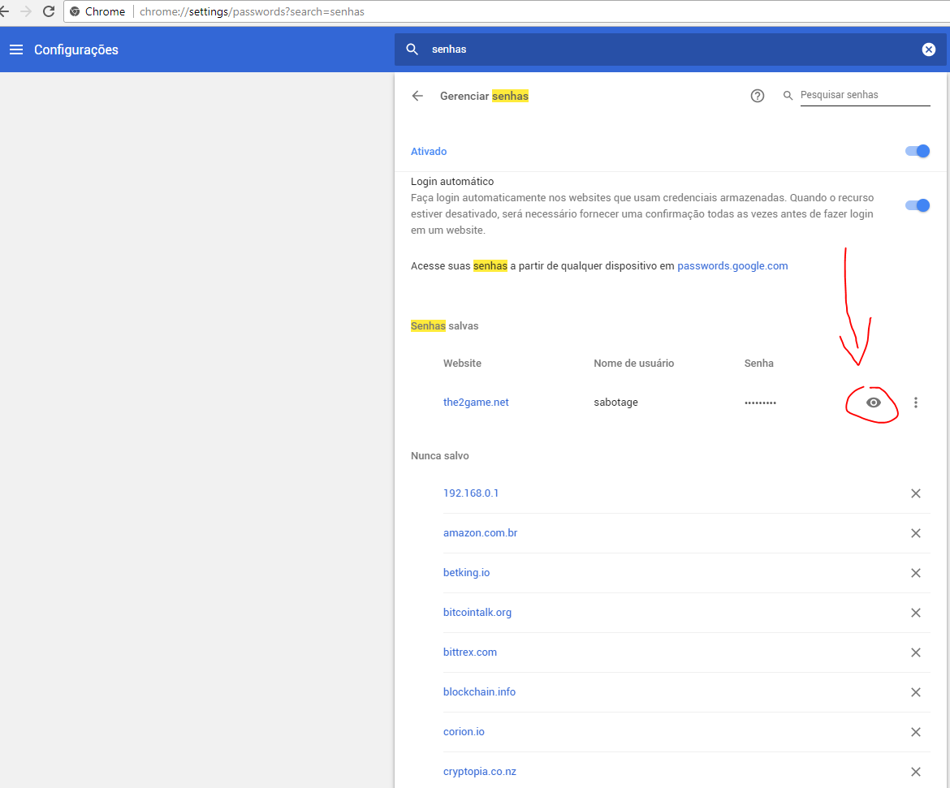
Task: Click the 'Gerenciar senhas' heading
Action: (x=484, y=97)
